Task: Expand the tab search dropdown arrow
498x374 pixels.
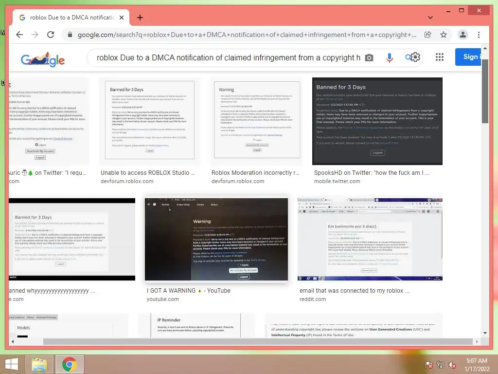Action: click(430, 18)
